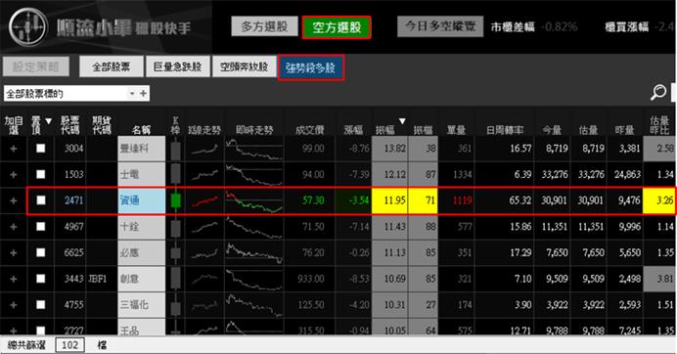Open the K棒 candle icon for 3443 創意
This screenshot has height=354, width=677.
click(175, 279)
